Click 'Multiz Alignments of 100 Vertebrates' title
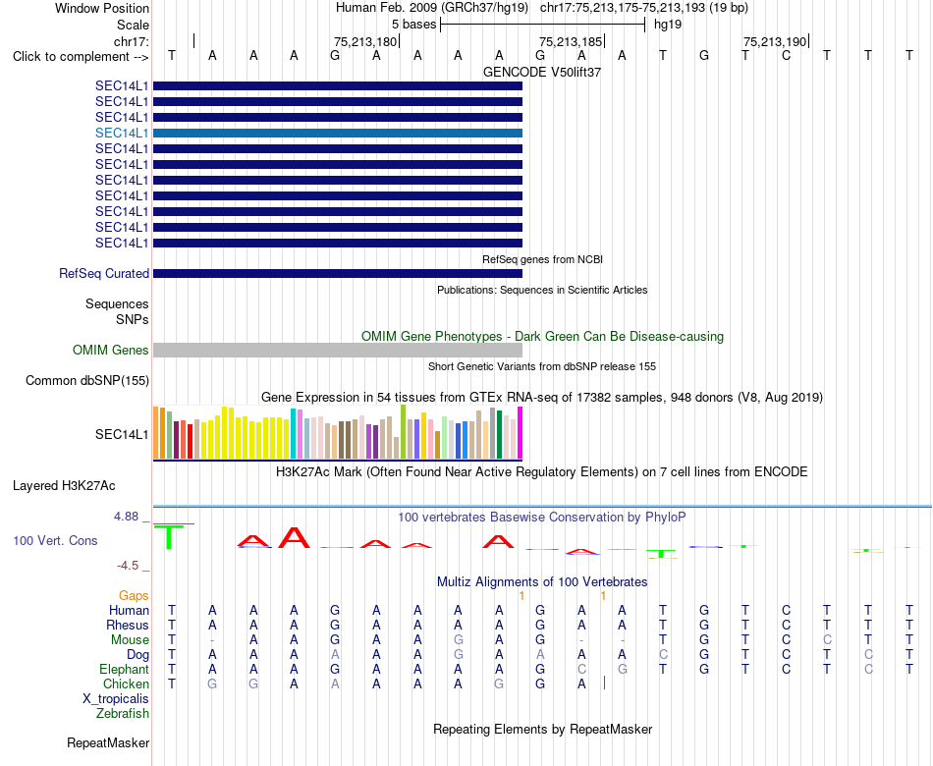Image resolution: width=933 pixels, height=766 pixels. click(542, 582)
